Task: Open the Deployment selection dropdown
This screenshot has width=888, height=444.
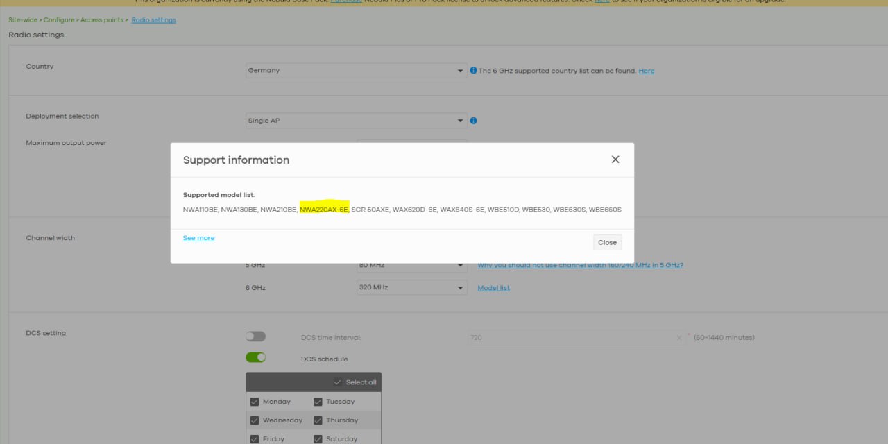Action: pos(357,121)
